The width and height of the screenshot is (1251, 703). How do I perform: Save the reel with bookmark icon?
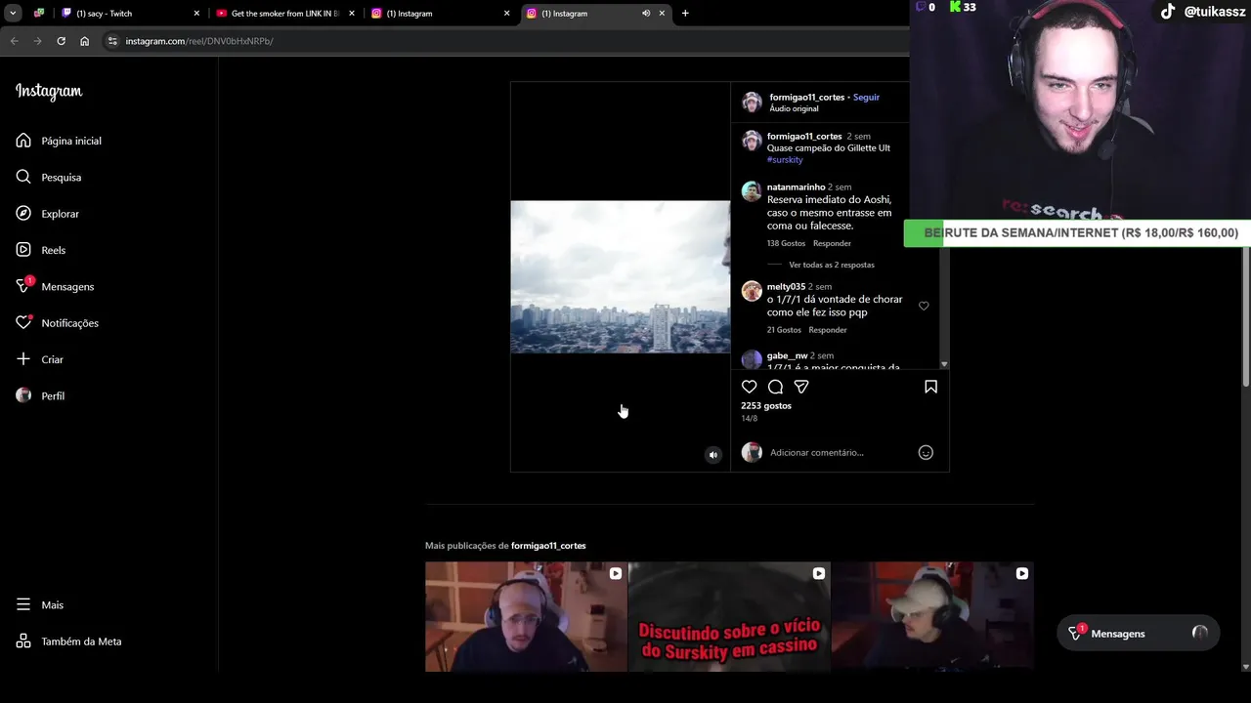coord(930,387)
